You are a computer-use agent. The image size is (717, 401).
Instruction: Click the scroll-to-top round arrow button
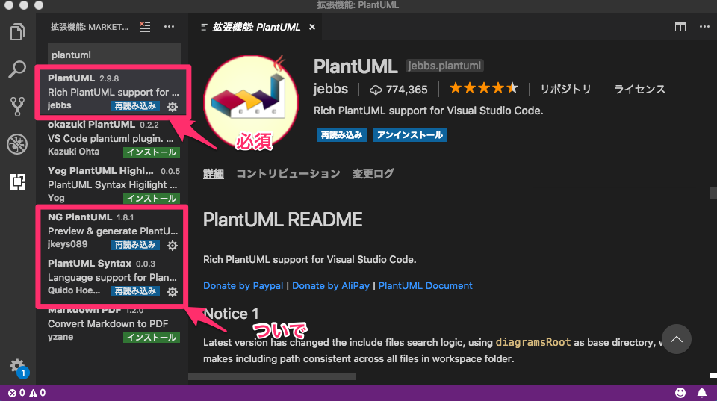677,339
